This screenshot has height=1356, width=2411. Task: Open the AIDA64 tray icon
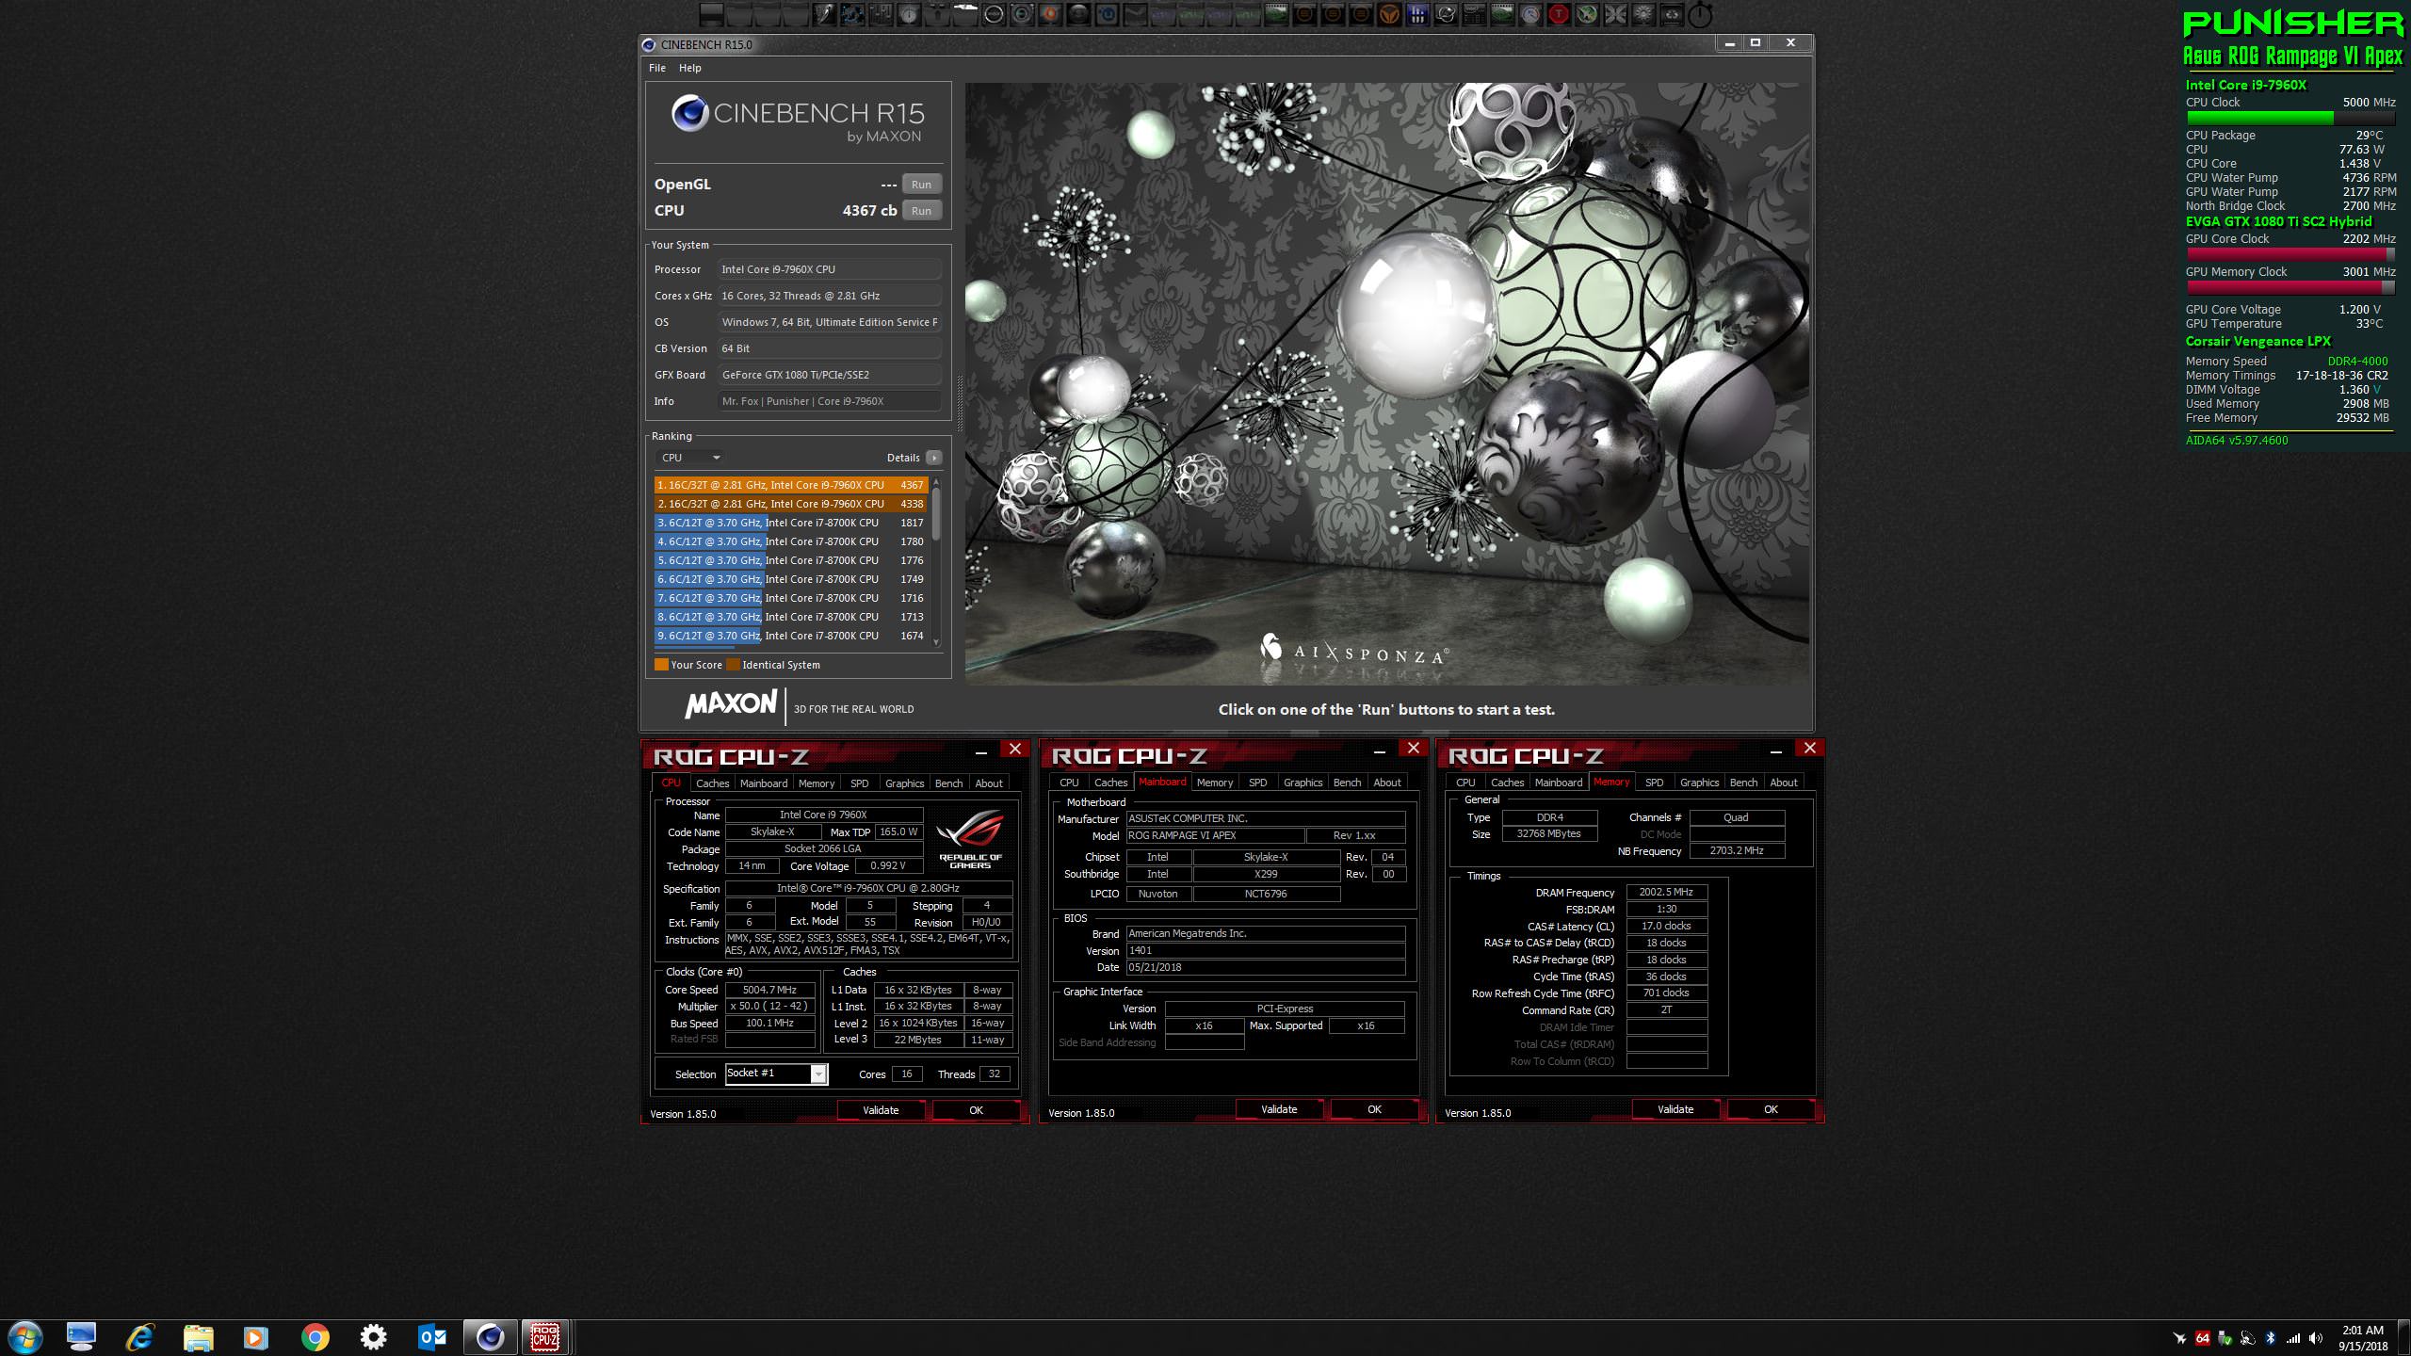click(2202, 1338)
